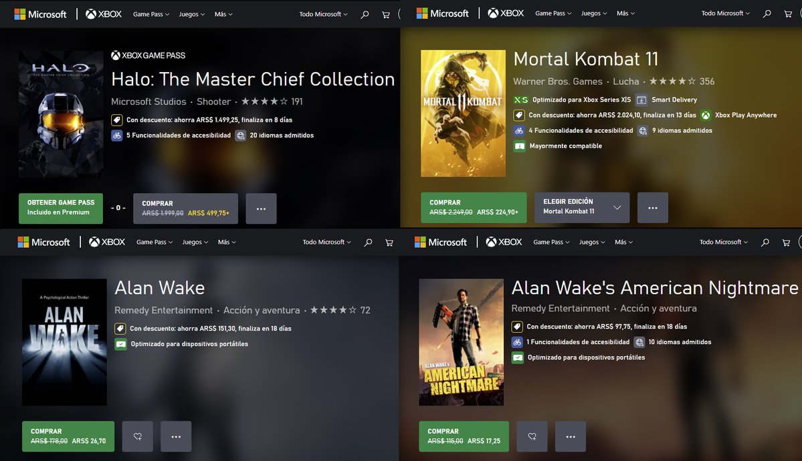Expand Game Pass menu on Mortal Kombat page

tap(553, 13)
